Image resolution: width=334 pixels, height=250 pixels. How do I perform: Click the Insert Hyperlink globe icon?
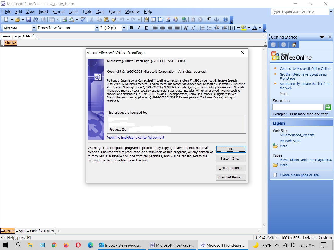[184, 20]
